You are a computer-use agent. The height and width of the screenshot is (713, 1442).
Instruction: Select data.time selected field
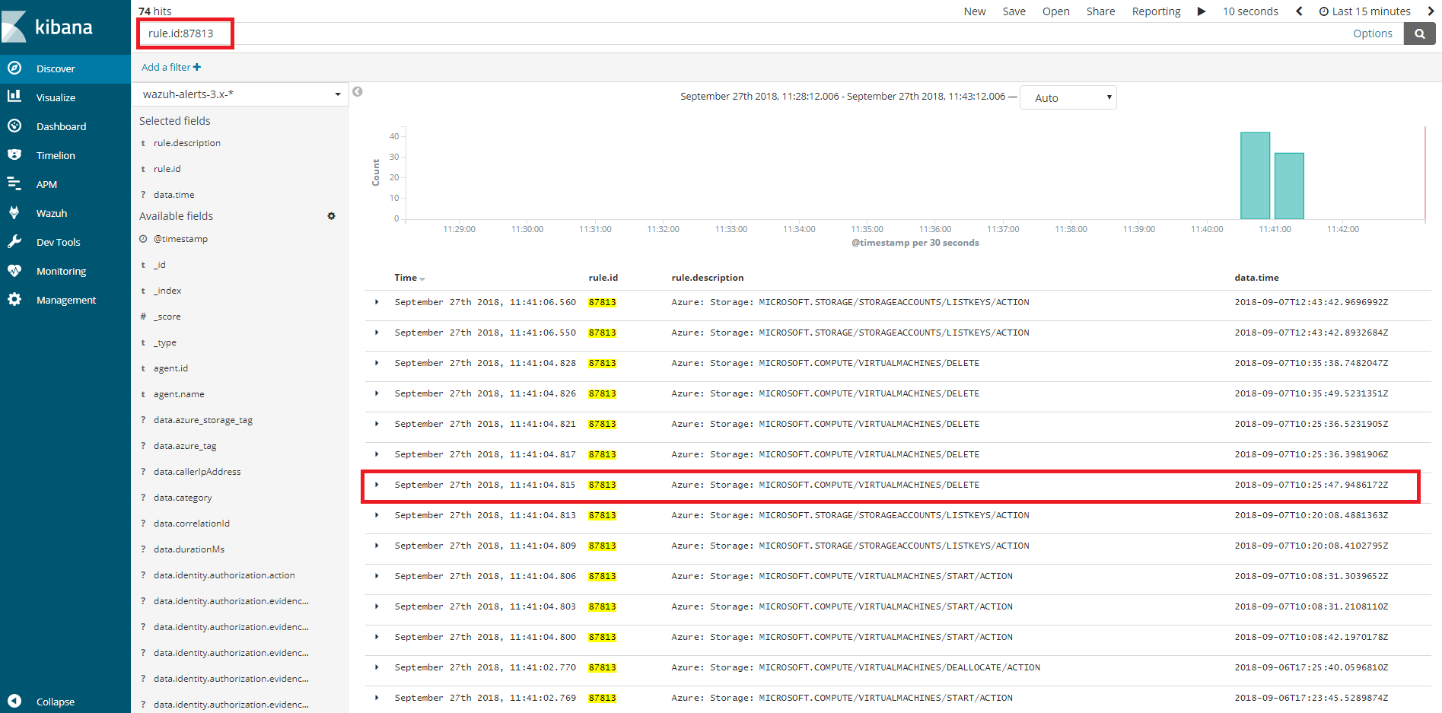click(174, 195)
